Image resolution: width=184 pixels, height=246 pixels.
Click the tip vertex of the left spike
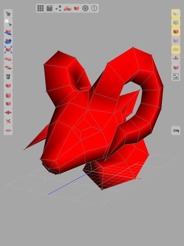click(x=24, y=150)
